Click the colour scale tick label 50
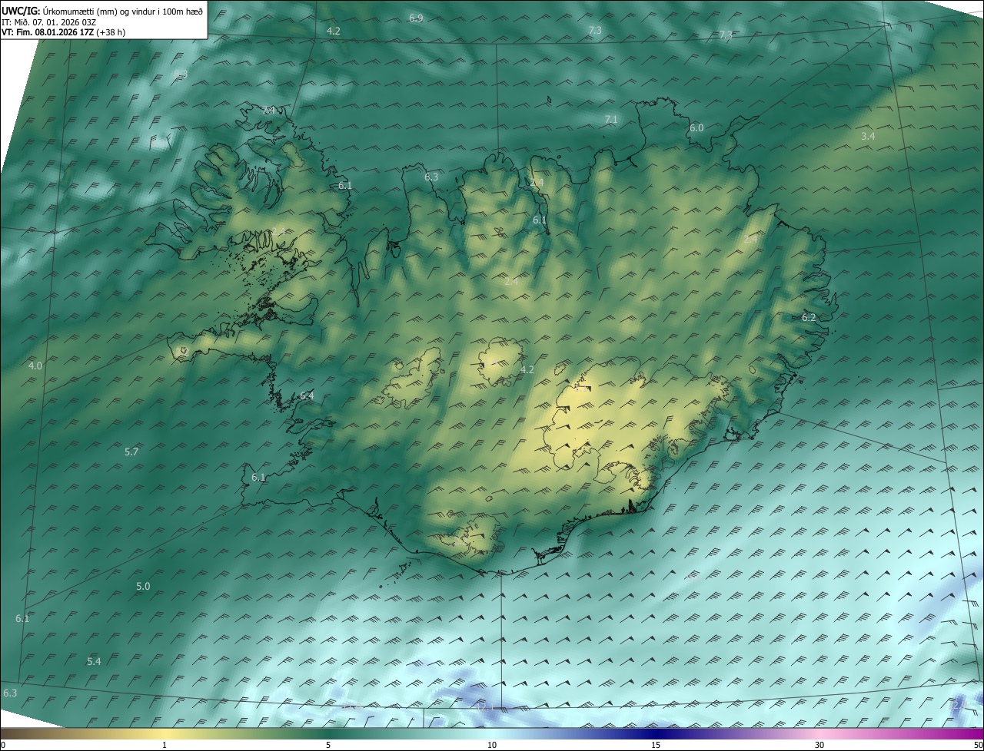This screenshot has width=984, height=751. coord(978,745)
